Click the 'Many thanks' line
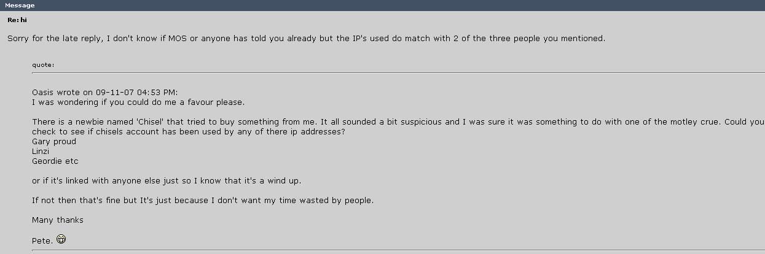 58,220
